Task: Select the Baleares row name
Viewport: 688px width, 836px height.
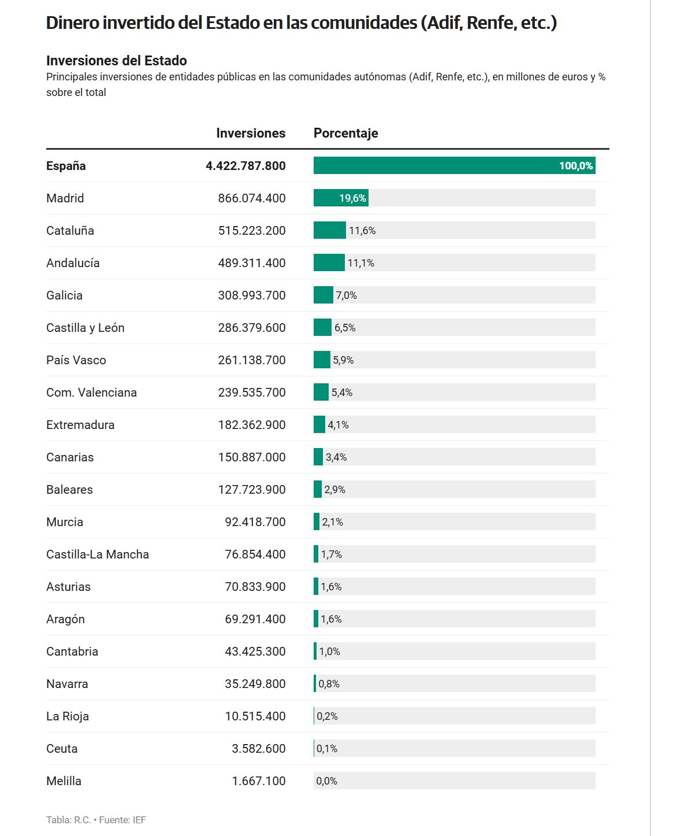Action: tap(69, 490)
